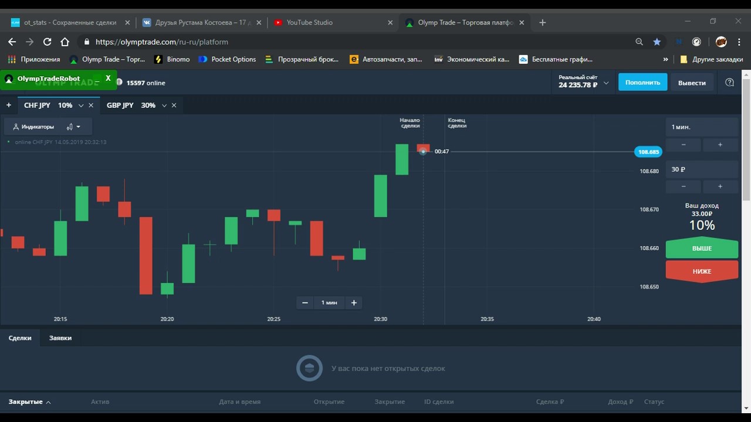Screen dimensions: 751x422
Task: Open the Индикаторы indicators menu
Action: coord(33,127)
